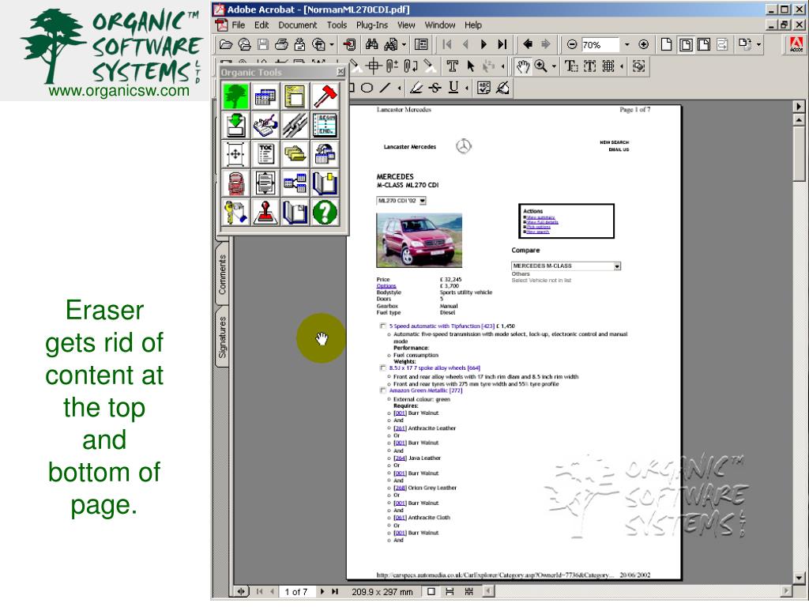Close the Organic Tools palette
The height and width of the screenshot is (607, 809).
click(341, 72)
